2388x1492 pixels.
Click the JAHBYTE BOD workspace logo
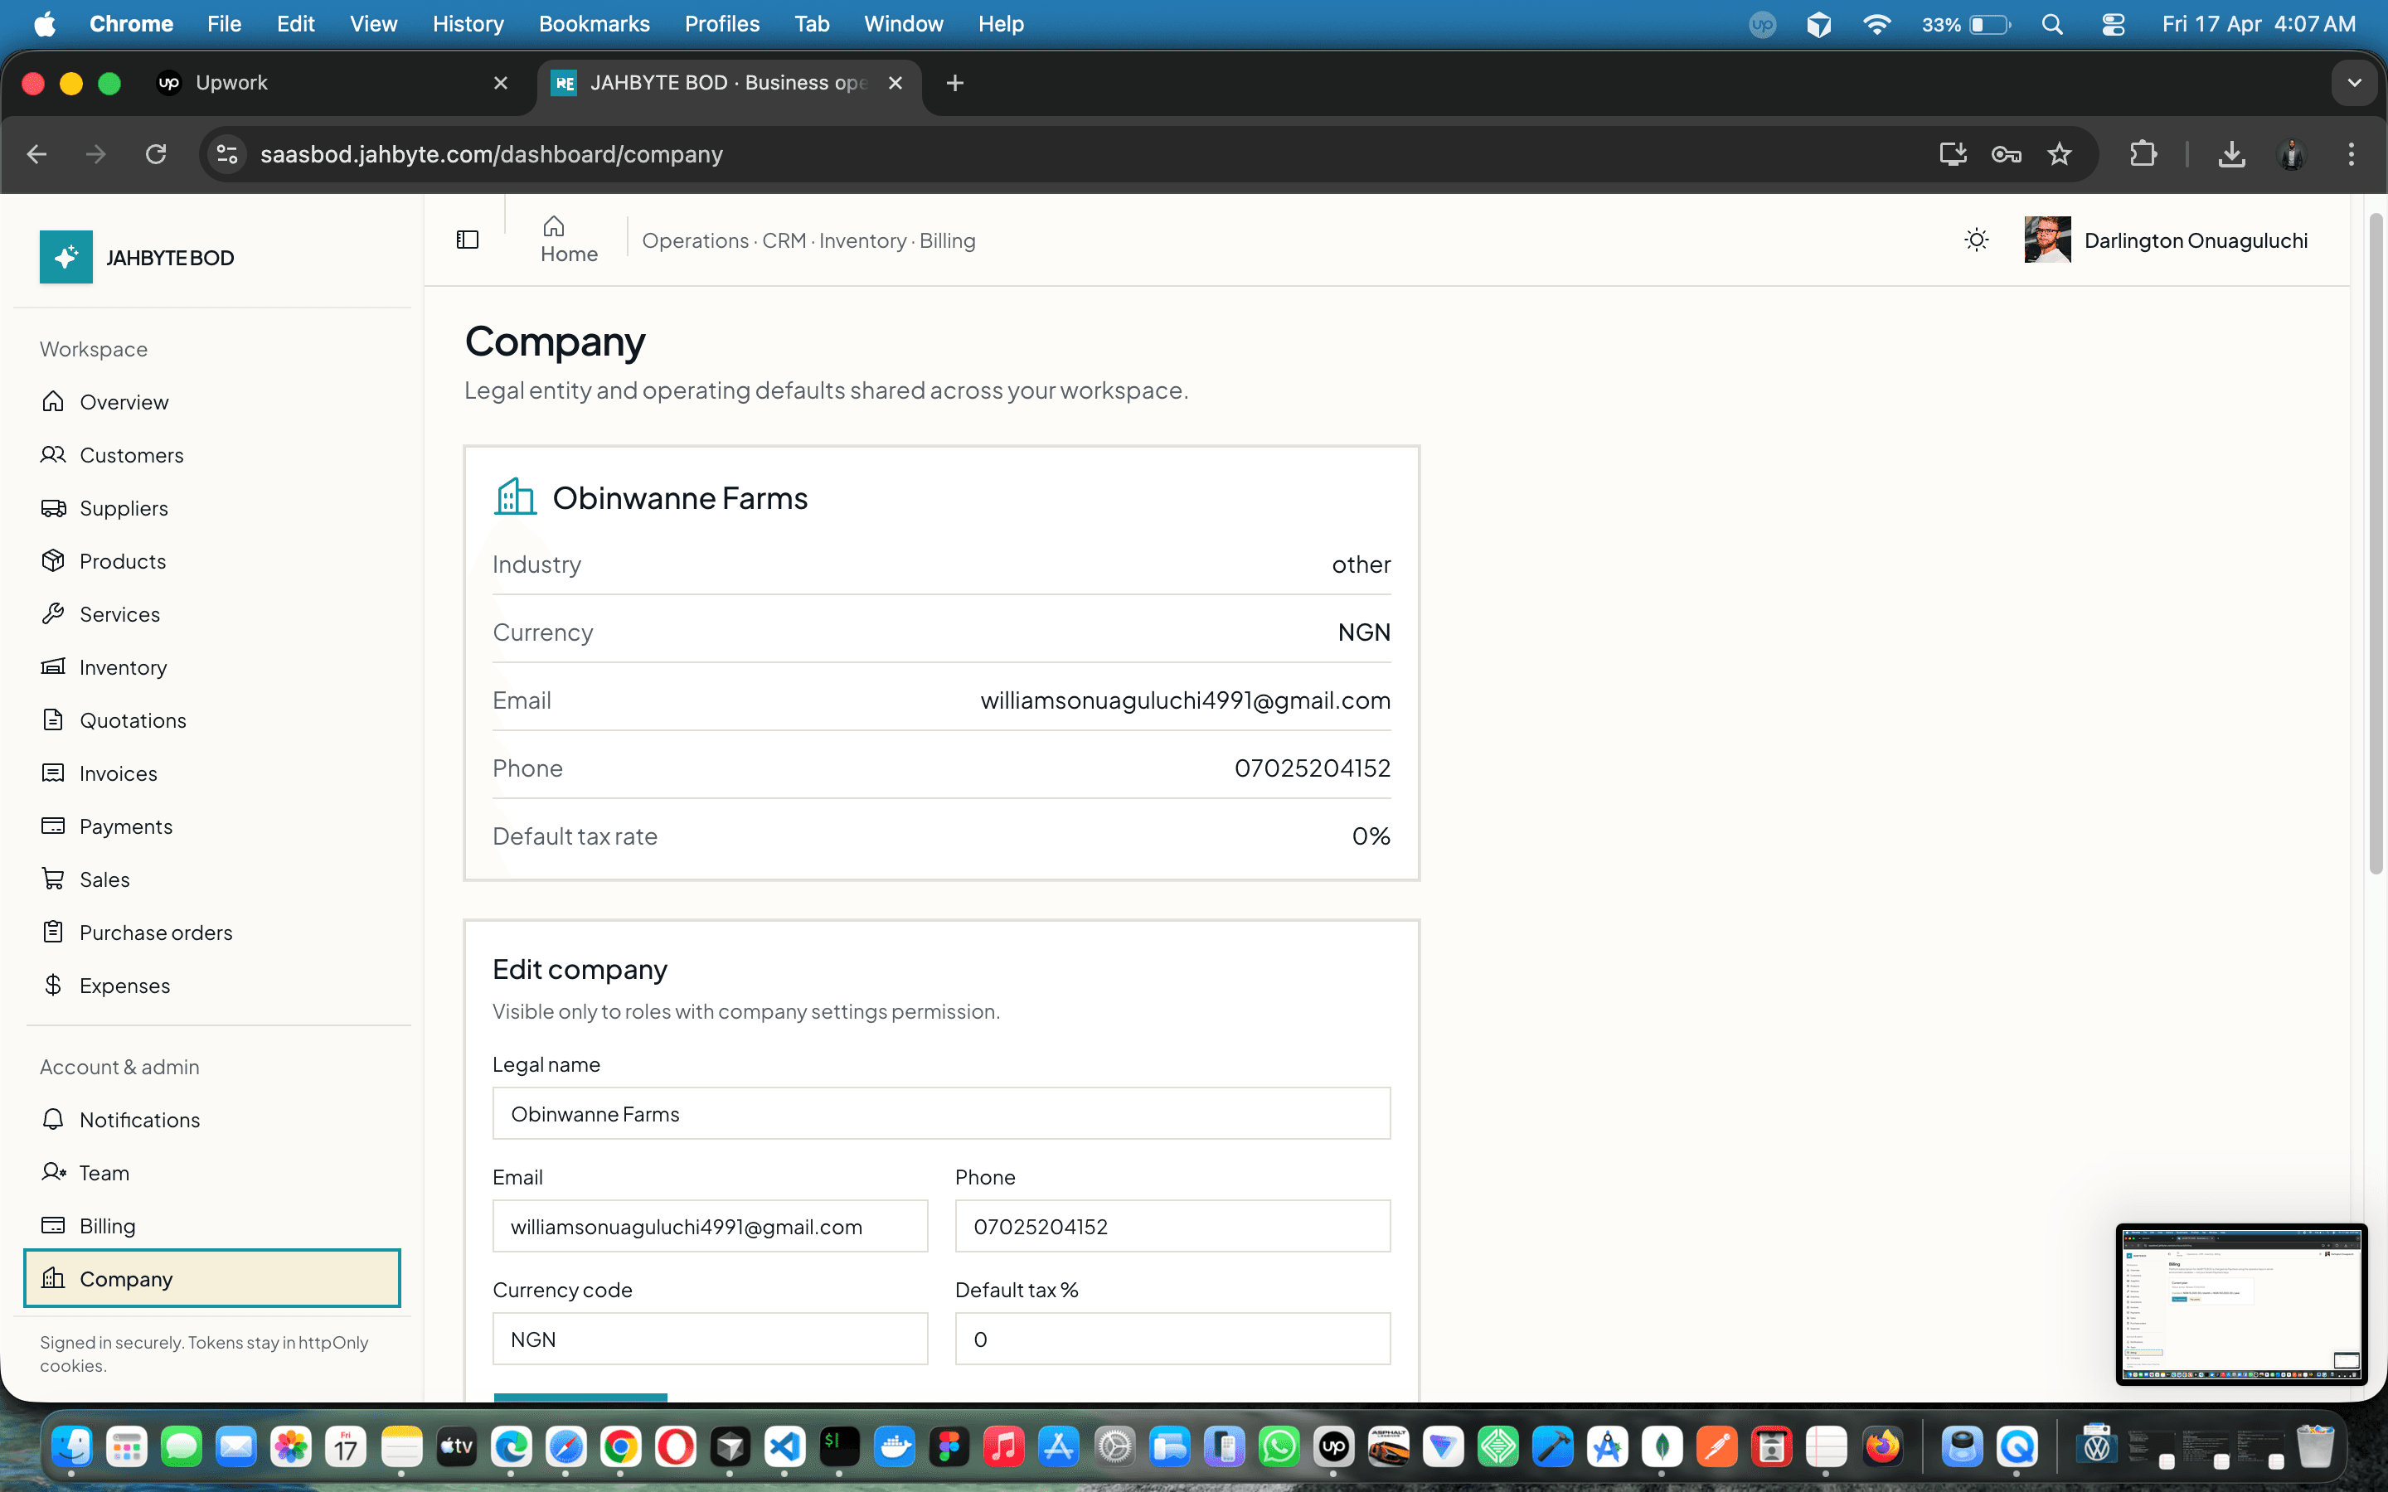pos(66,257)
